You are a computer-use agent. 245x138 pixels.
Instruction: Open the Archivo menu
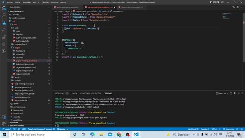10,2
